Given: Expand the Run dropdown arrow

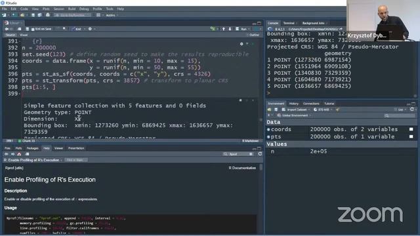Looking at the screenshot, I should point(249,29).
